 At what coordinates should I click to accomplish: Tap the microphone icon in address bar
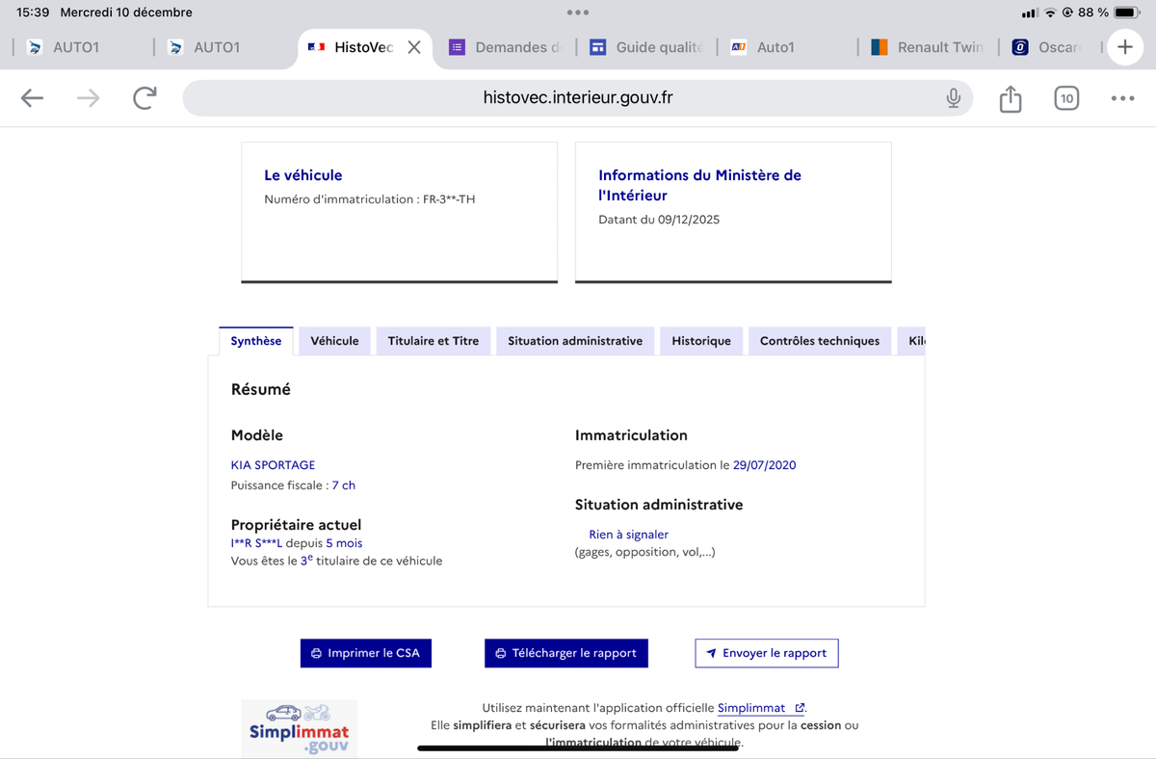click(953, 98)
